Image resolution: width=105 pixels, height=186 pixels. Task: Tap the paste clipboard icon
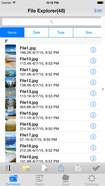tap(78, 168)
